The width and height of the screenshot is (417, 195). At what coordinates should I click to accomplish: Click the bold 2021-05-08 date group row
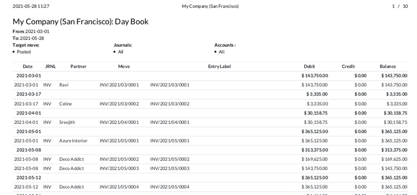click(29, 150)
